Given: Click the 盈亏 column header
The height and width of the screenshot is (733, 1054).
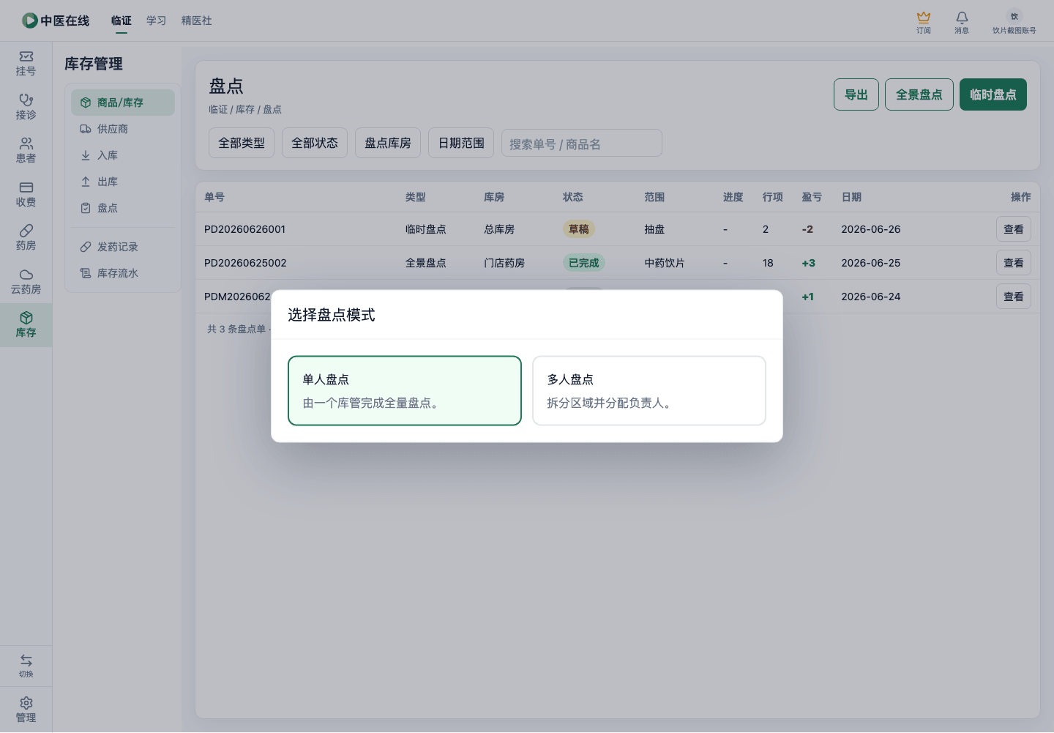Looking at the screenshot, I should pos(812,197).
